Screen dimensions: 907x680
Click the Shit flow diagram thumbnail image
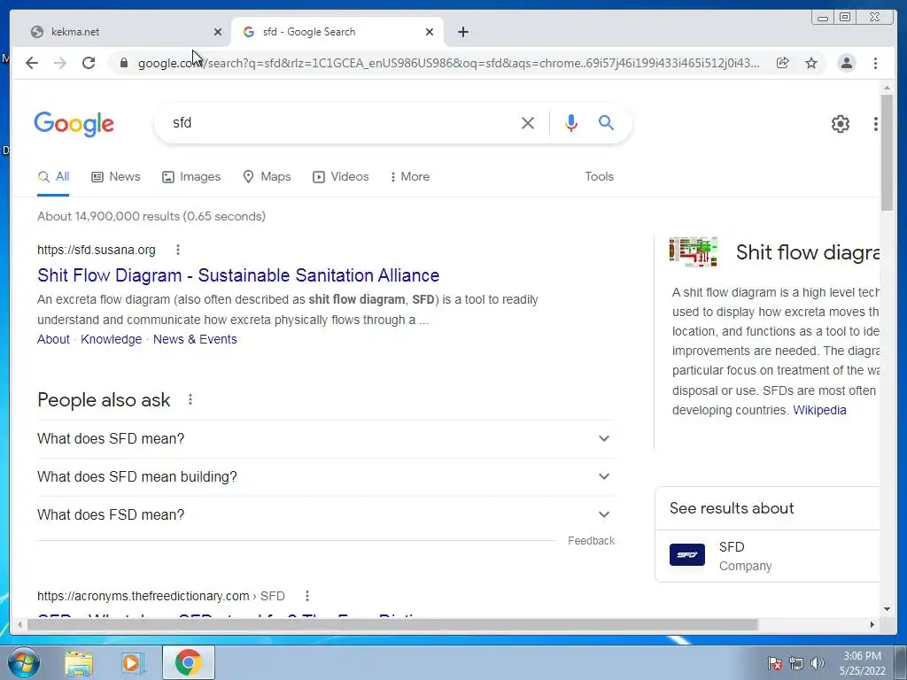[693, 252]
